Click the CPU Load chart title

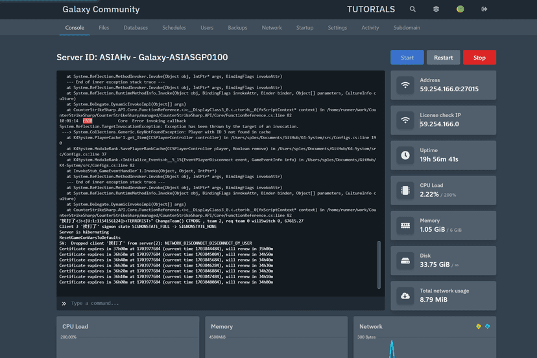pyautogui.click(x=75, y=326)
